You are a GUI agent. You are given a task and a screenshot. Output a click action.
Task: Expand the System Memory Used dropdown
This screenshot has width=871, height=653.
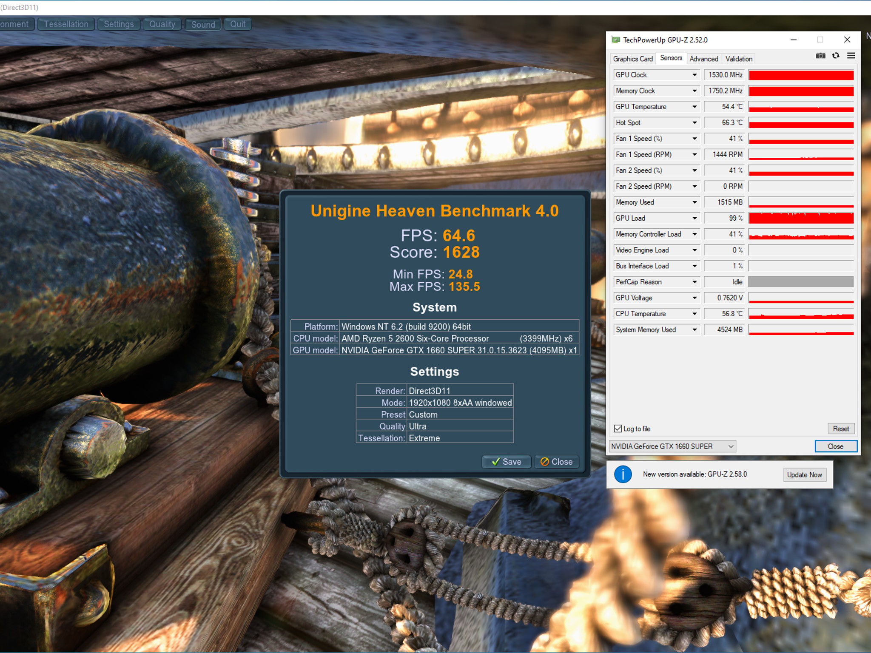(695, 330)
